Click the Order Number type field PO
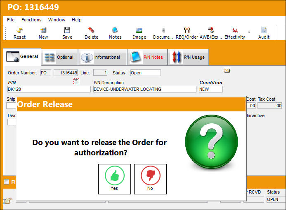The width and height of the screenshot is (286, 210). click(45, 73)
